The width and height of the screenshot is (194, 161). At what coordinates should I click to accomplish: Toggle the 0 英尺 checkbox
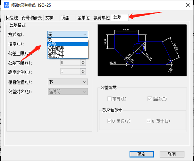click(x=109, y=121)
